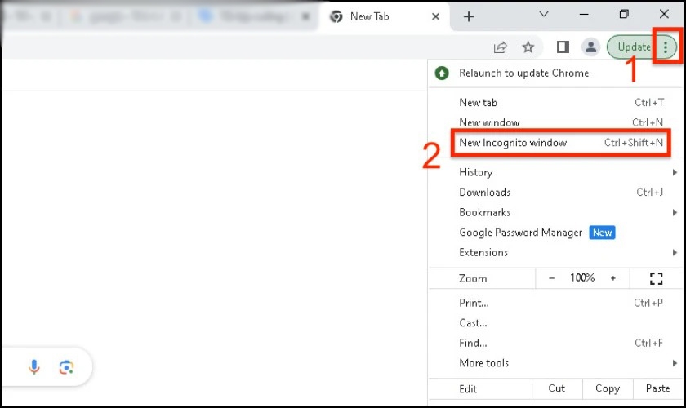Toggle the side panel icon
This screenshot has height=408, width=686.
pyautogui.click(x=563, y=47)
